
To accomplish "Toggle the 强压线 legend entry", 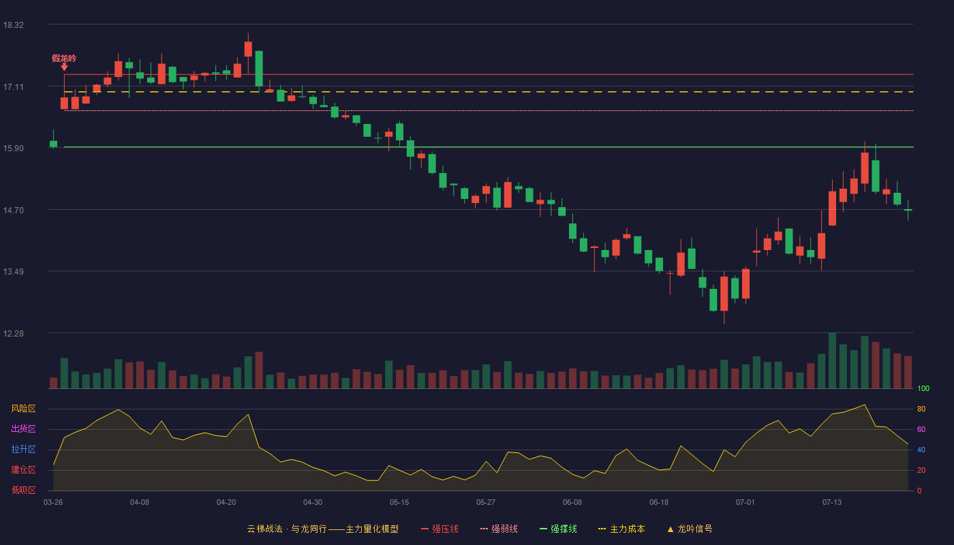I will point(440,529).
